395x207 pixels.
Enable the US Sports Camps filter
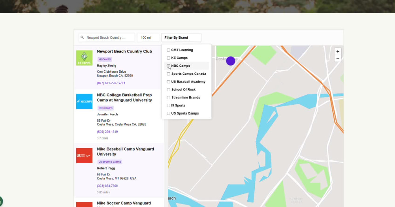(x=169, y=113)
